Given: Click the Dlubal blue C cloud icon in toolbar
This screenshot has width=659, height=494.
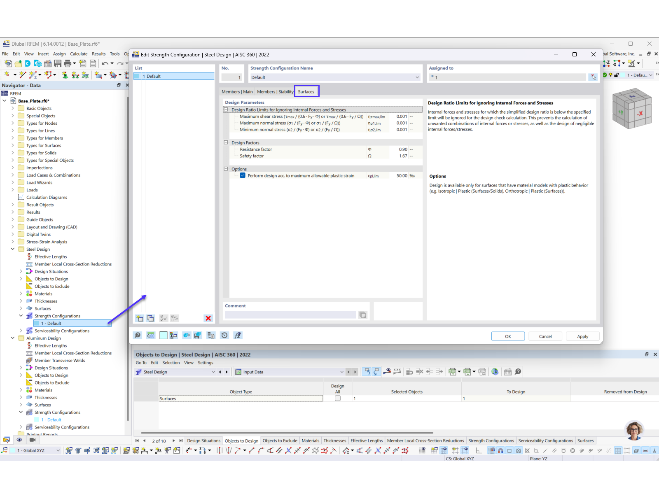Looking at the screenshot, I should pyautogui.click(x=28, y=63).
